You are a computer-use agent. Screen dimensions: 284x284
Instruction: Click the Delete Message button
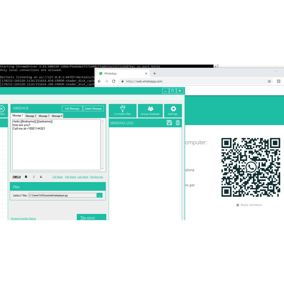[93, 108]
